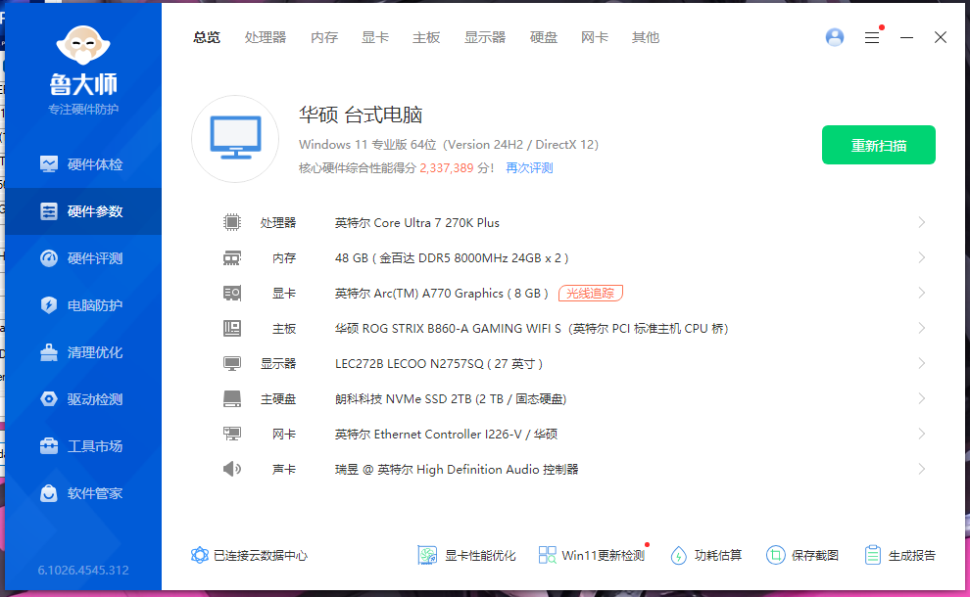Image resolution: width=970 pixels, height=597 pixels.
Task: Expand the 显卡 row chevron
Action: coord(922,293)
